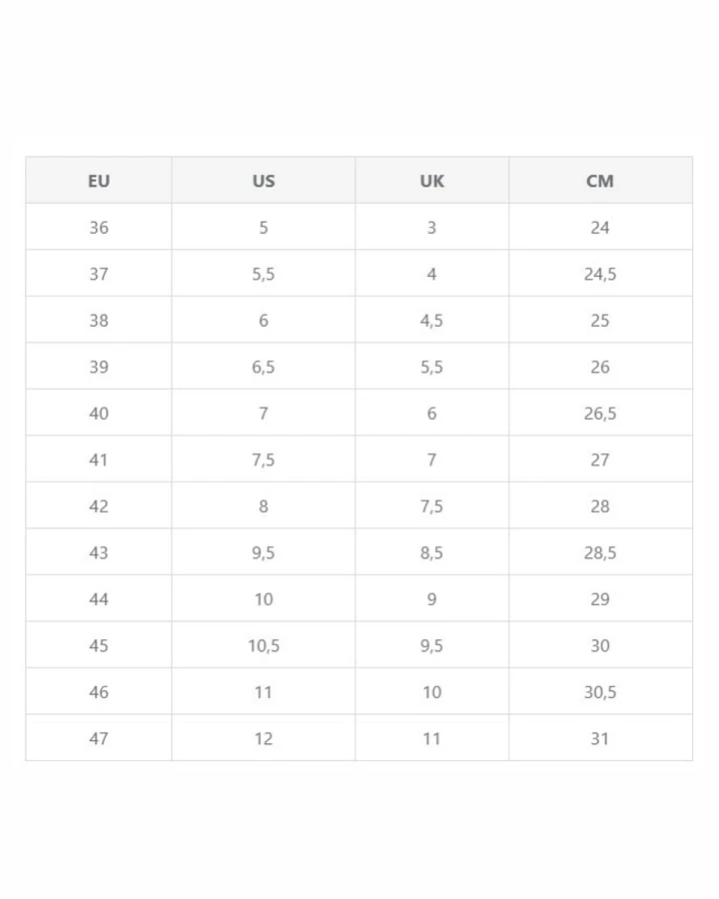Click the 26,5 centimeter cell
The image size is (719, 899).
coord(600,413)
